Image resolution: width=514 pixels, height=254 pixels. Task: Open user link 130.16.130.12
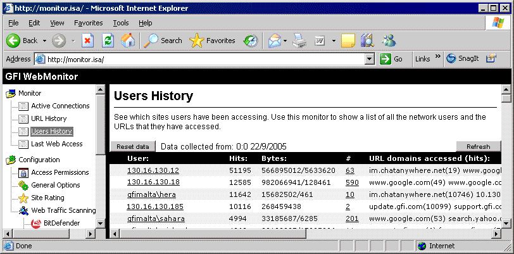tap(153, 170)
